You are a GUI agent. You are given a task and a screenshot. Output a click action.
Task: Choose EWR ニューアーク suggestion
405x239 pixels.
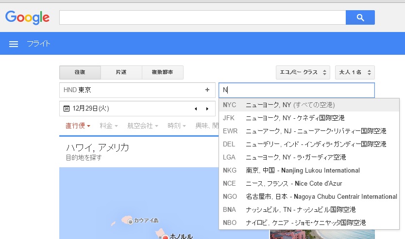click(x=309, y=131)
